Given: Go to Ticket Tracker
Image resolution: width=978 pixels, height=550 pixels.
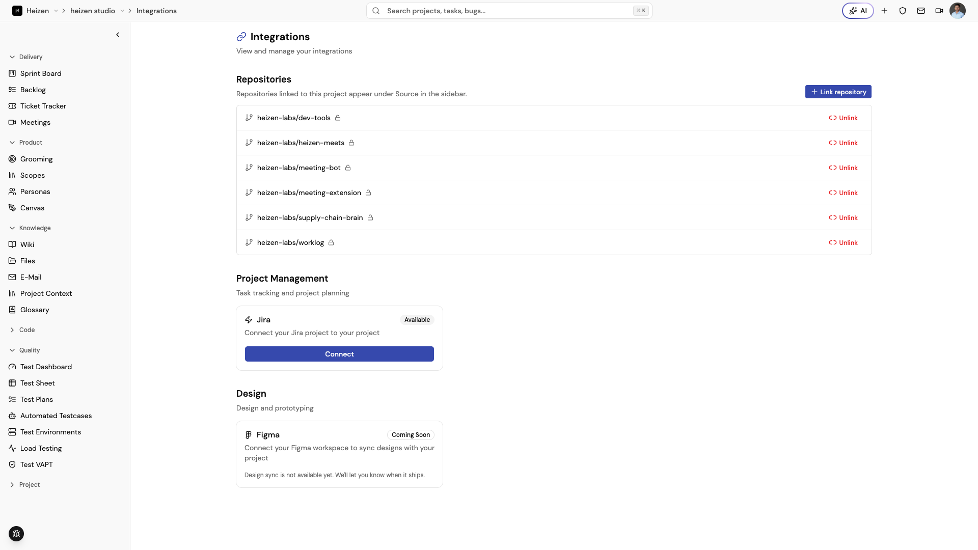Looking at the screenshot, I should click(x=43, y=106).
